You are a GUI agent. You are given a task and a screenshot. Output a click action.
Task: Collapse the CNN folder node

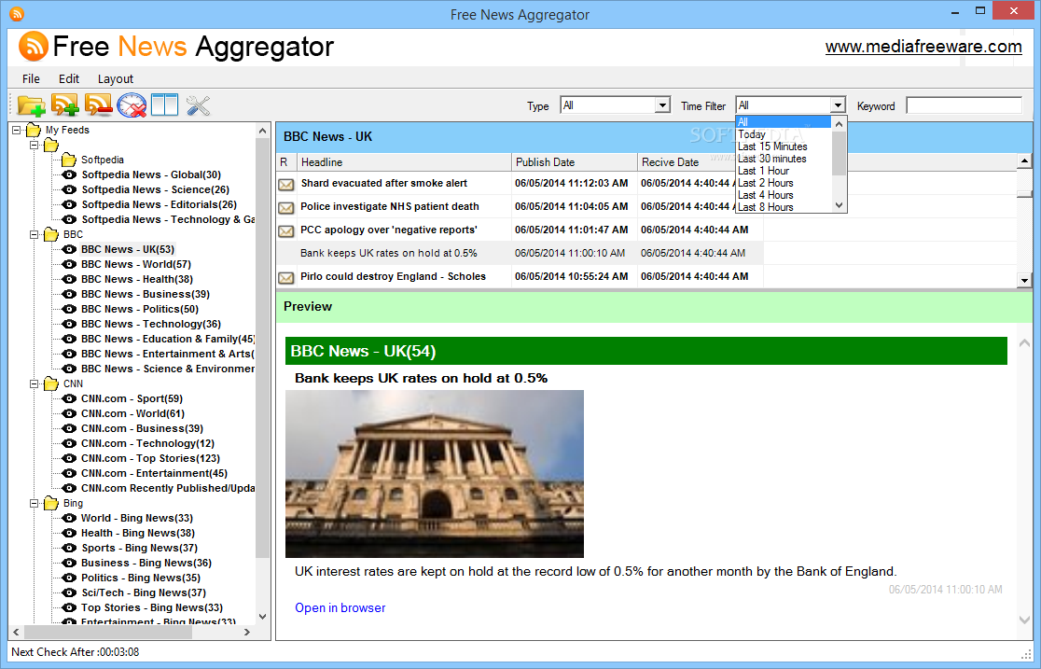click(35, 384)
